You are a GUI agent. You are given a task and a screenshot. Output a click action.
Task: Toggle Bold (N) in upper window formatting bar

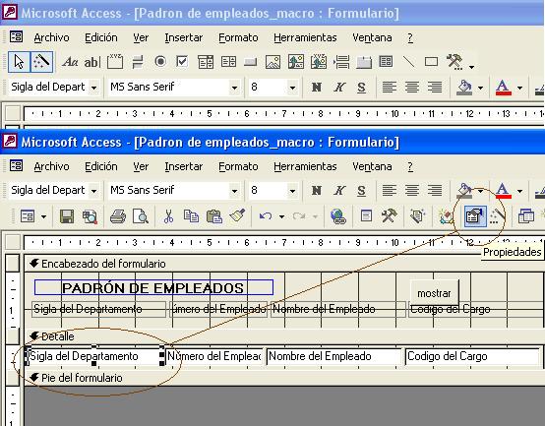click(317, 87)
